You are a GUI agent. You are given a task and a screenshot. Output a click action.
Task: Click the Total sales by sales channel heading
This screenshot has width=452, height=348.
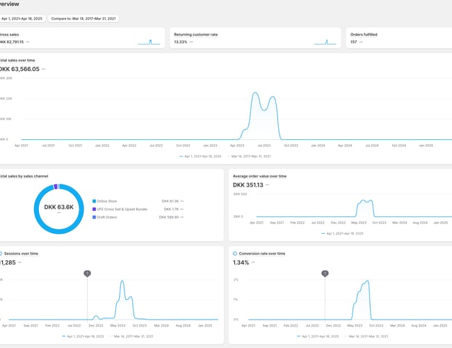26,176
